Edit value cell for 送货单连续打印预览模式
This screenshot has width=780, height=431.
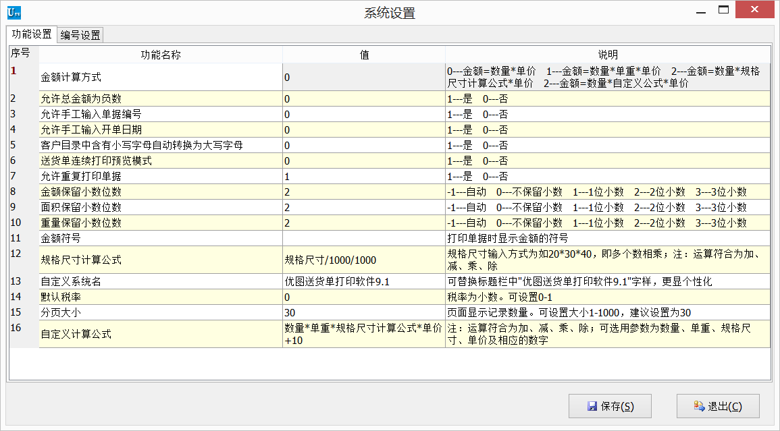tap(364, 161)
